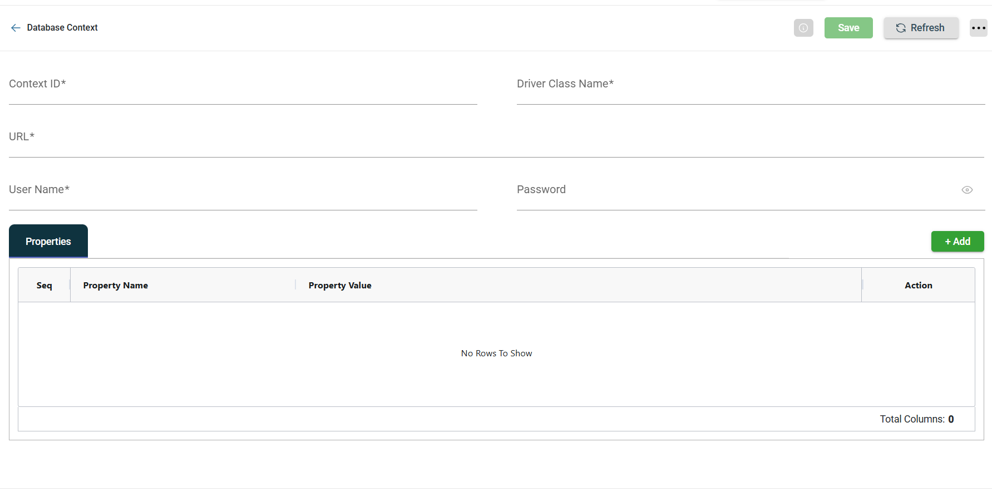Click the Property Value column header
The height and width of the screenshot is (491, 992).
click(340, 286)
